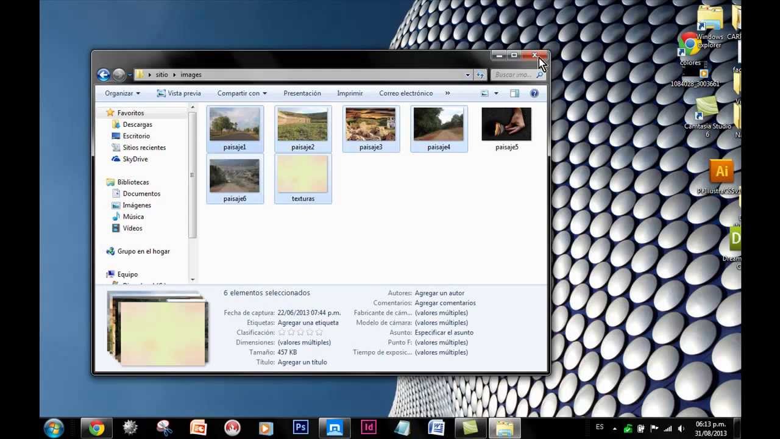780x439 pixels.
Task: Go back with the Explorer back arrow
Action: tap(103, 74)
